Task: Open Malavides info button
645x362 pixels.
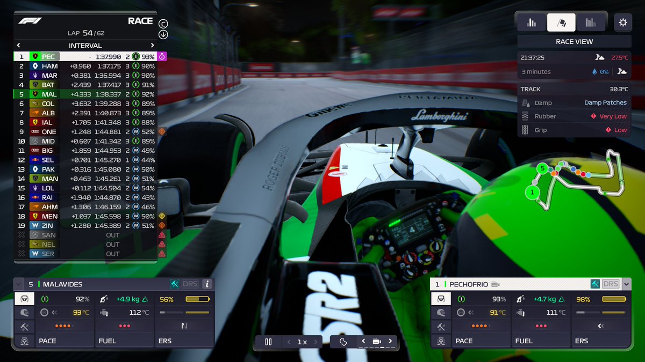Action: click(207, 284)
